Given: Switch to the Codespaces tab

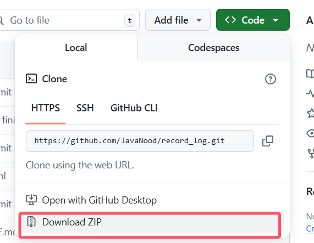Looking at the screenshot, I should click(x=214, y=48).
